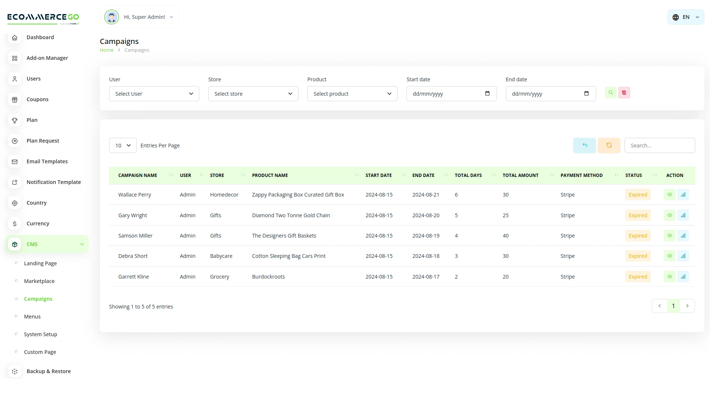
Task: Select the Coupons sidebar icon
Action: [x=14, y=99]
